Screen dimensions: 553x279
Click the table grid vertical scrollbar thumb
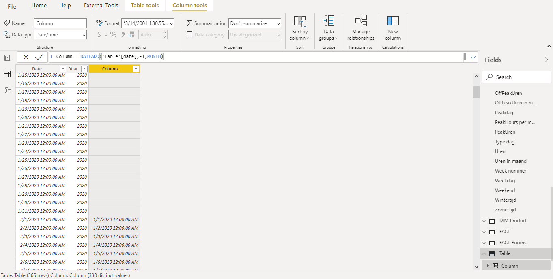[x=476, y=92]
